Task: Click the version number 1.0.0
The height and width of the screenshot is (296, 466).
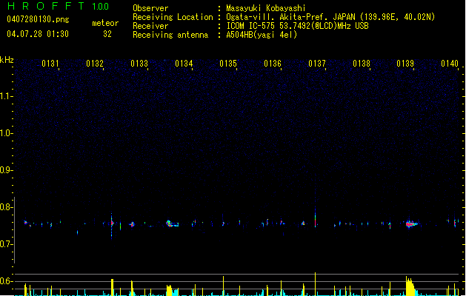Action: (100, 7)
